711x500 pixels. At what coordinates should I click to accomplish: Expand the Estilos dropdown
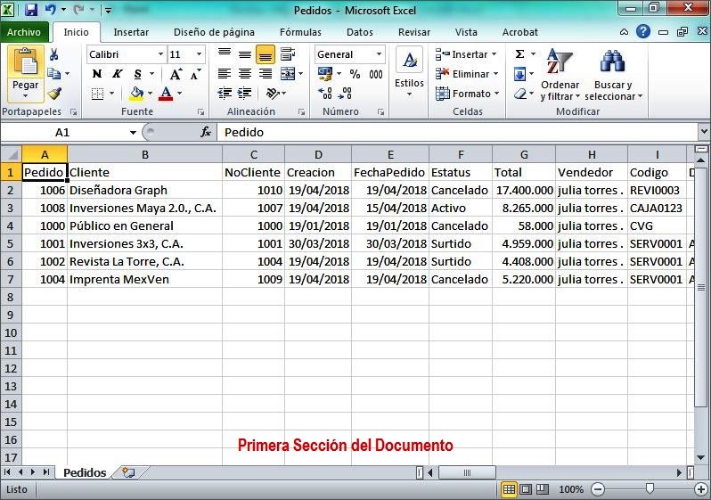click(x=409, y=94)
